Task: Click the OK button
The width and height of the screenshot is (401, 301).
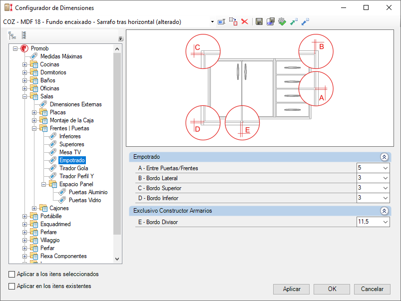Action: pos(332,289)
